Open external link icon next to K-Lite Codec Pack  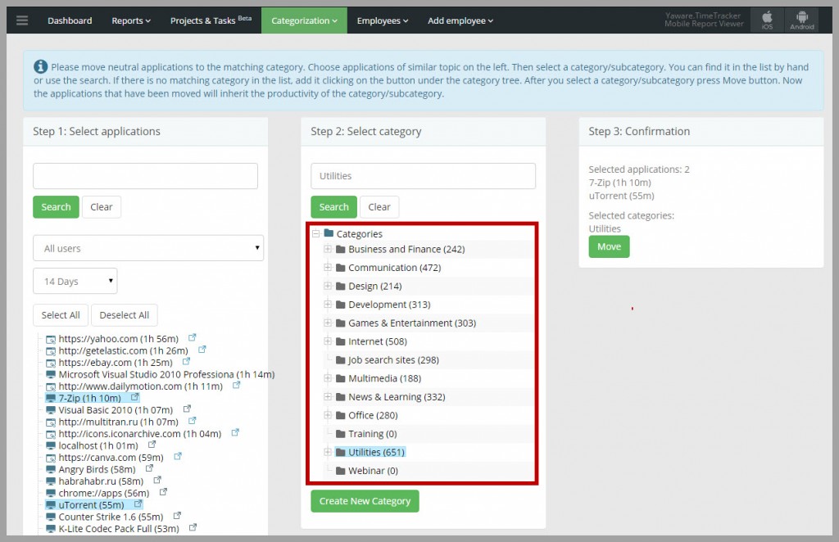click(x=193, y=527)
